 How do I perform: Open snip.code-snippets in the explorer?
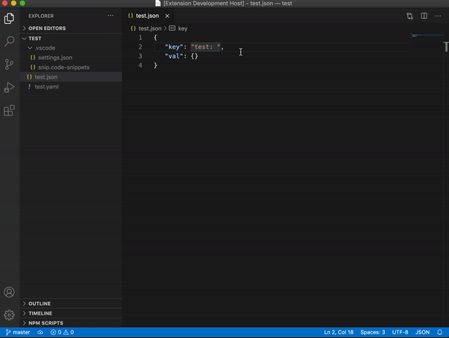coord(71,67)
